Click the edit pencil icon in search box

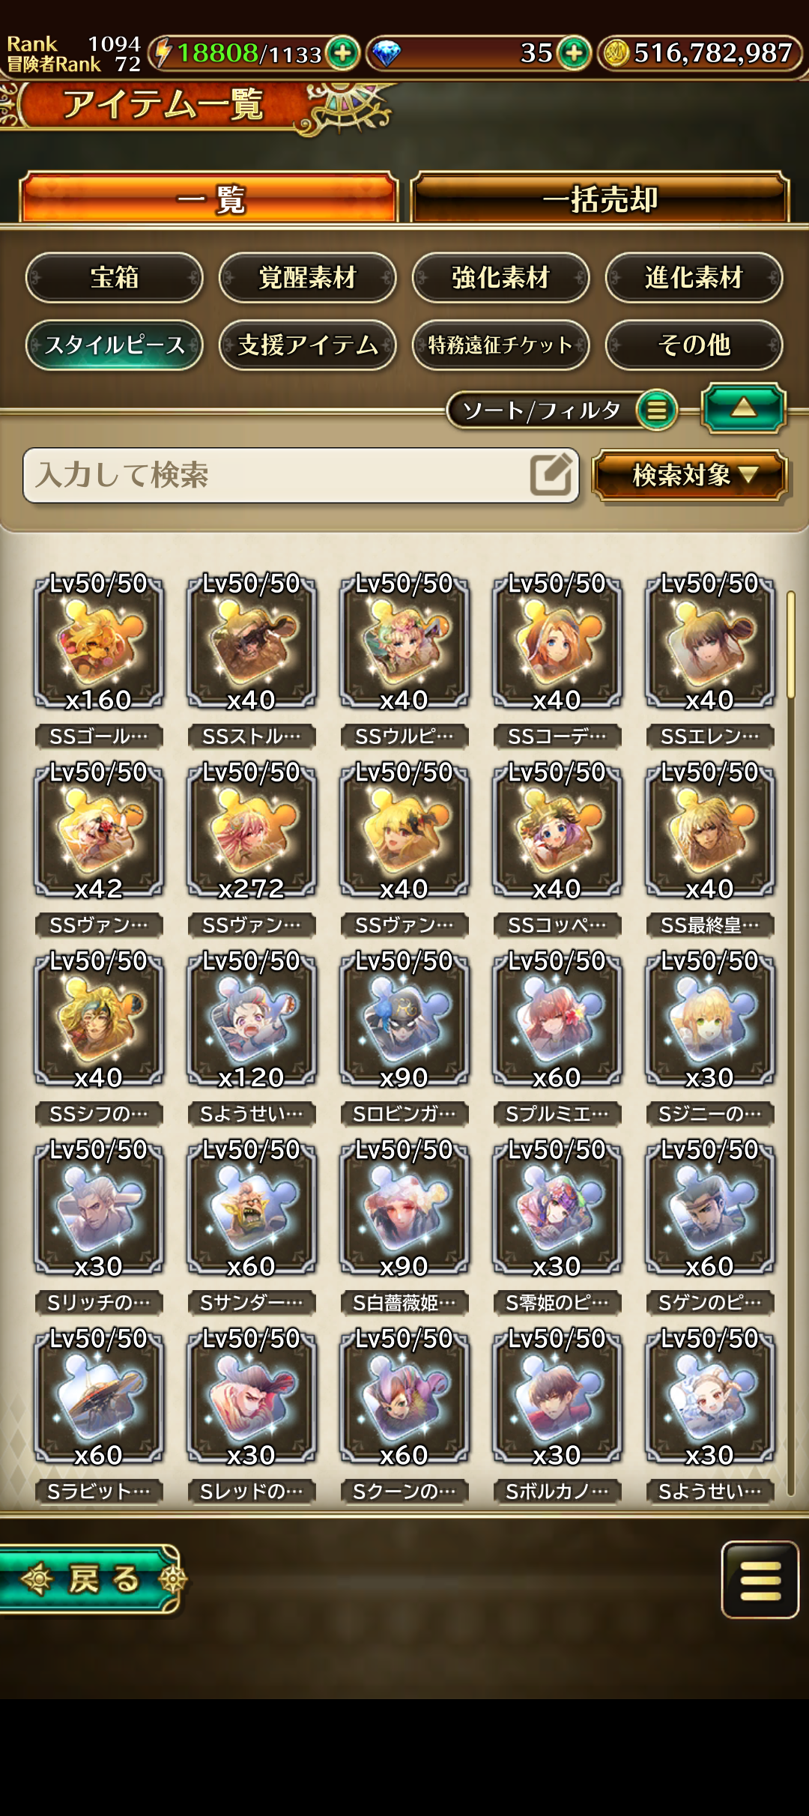pyautogui.click(x=551, y=475)
